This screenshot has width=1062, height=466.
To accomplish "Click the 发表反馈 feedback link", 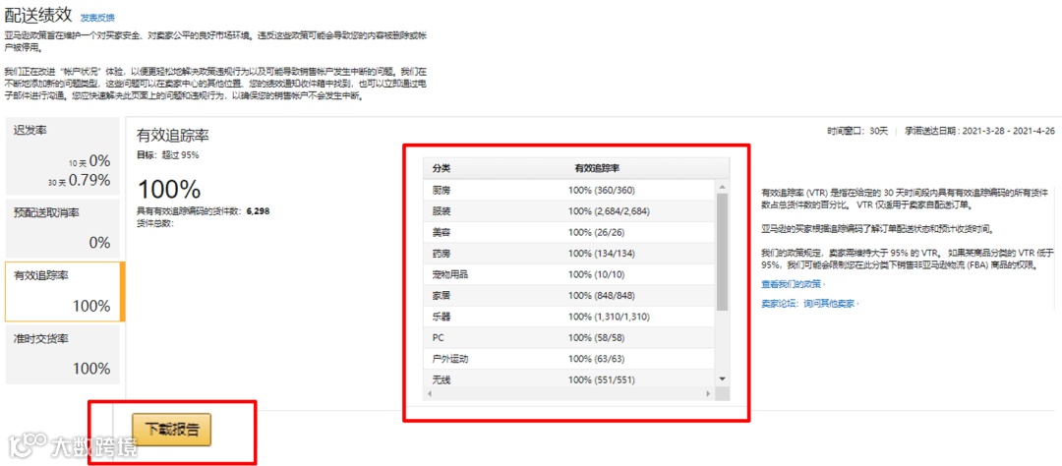I will (97, 17).
